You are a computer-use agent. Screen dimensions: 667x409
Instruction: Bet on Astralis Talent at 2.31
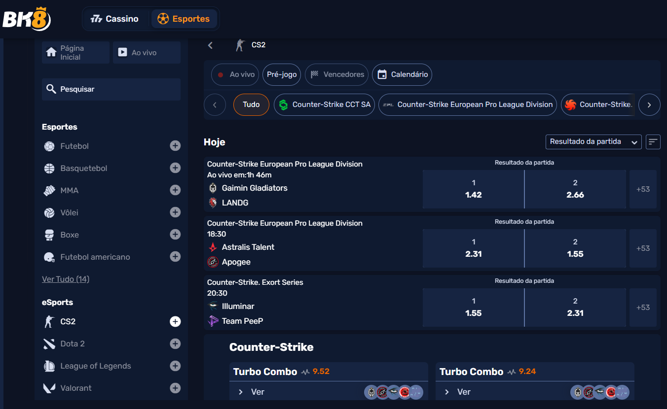coord(473,248)
